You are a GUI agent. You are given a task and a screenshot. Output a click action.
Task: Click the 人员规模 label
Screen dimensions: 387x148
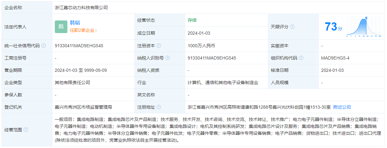coord(280,83)
